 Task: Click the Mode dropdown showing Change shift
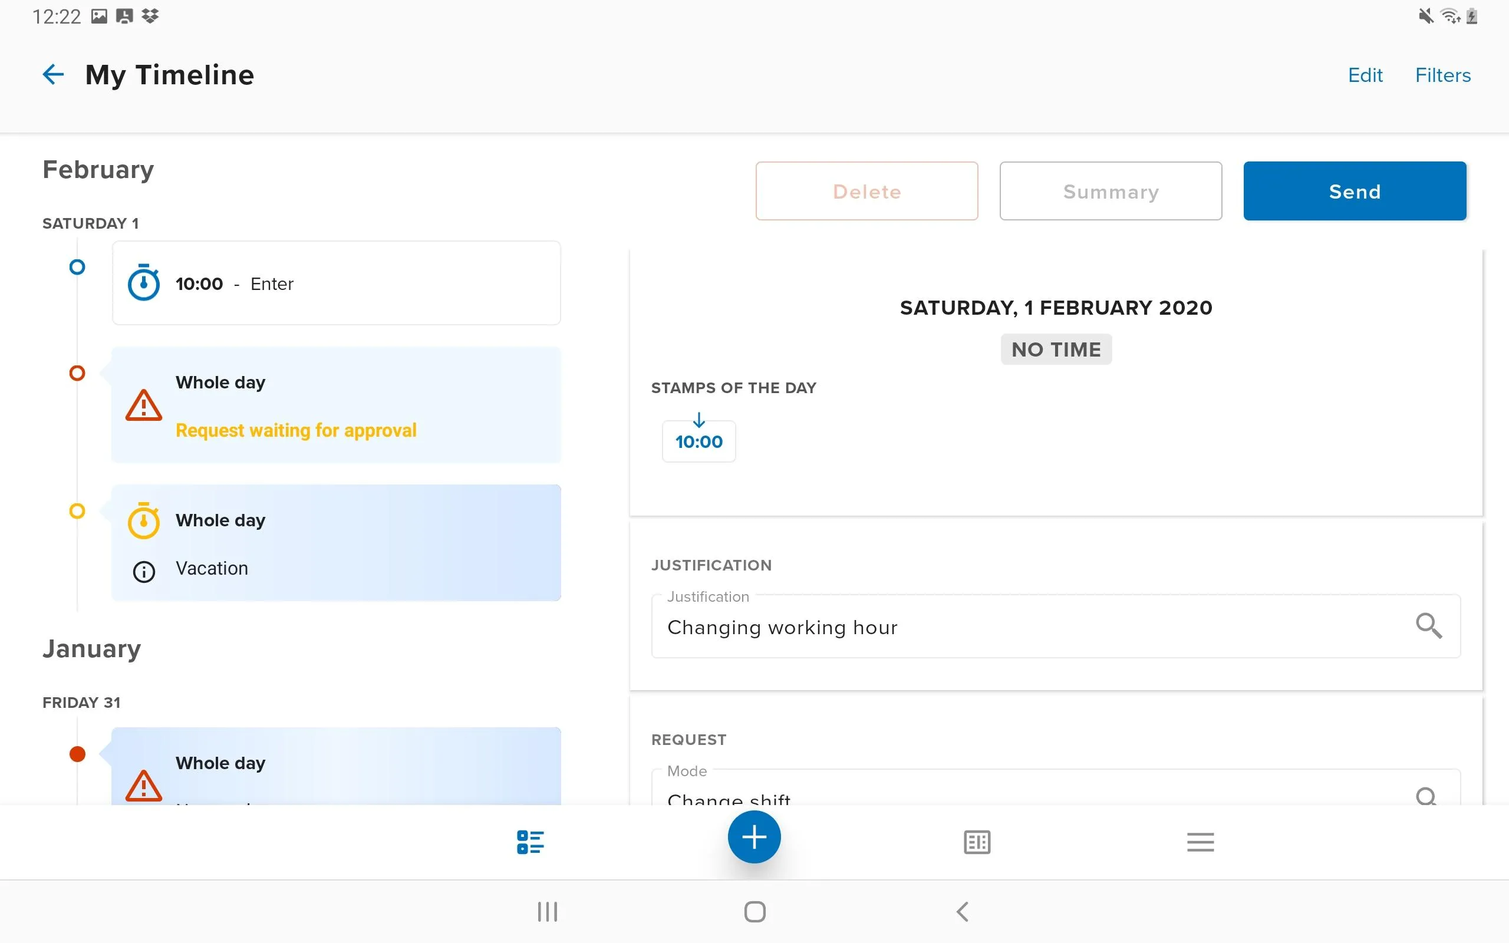[1056, 793]
